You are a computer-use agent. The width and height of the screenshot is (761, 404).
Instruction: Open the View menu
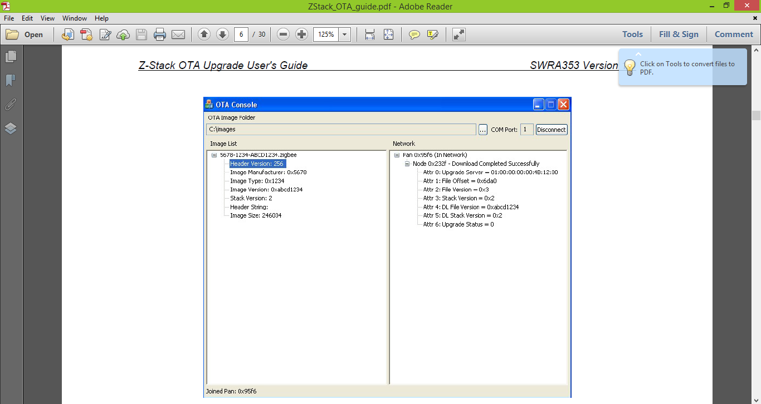coord(47,18)
